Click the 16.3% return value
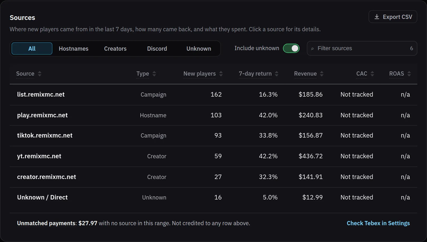 coord(268,94)
